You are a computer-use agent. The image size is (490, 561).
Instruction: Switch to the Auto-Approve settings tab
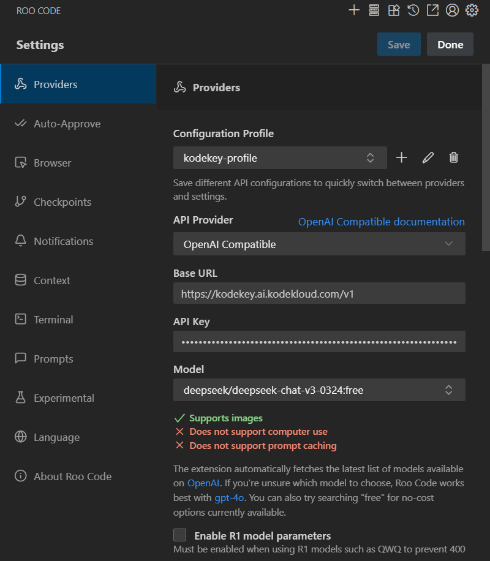(67, 124)
